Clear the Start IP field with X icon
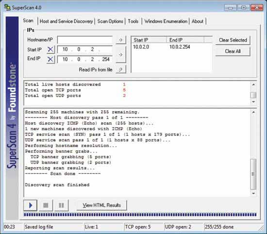The width and height of the screenshot is (267, 234). click(50, 50)
